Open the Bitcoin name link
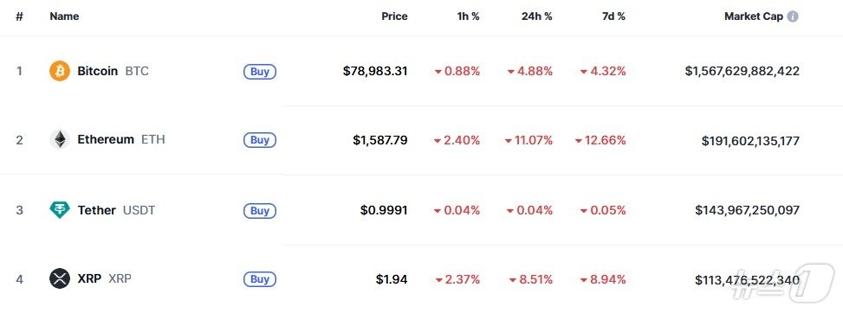The height and width of the screenshot is (313, 843). (x=97, y=71)
